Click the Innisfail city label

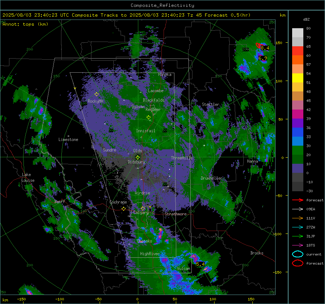(146, 131)
